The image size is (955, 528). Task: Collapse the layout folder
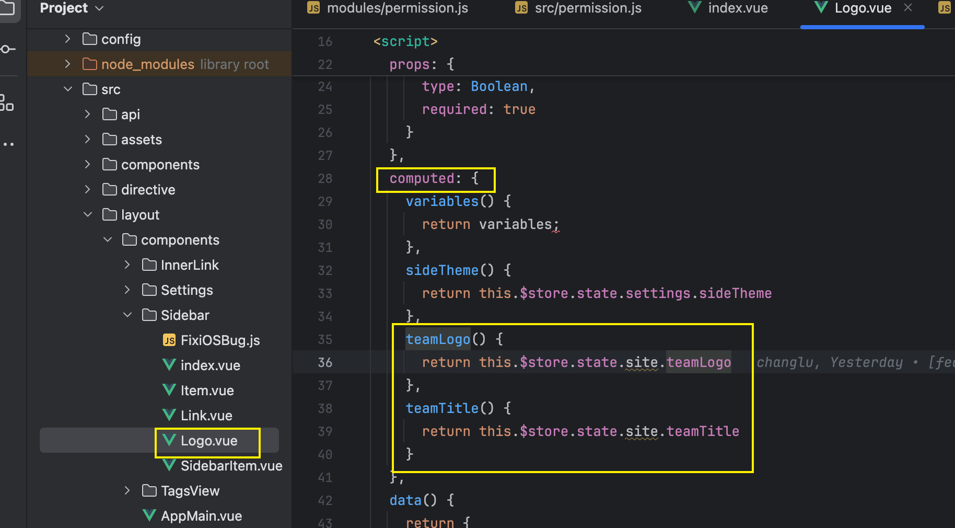click(87, 215)
